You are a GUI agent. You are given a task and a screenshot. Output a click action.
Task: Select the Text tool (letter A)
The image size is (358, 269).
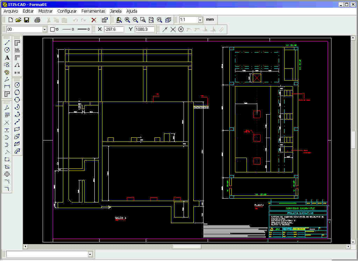click(x=7, y=57)
